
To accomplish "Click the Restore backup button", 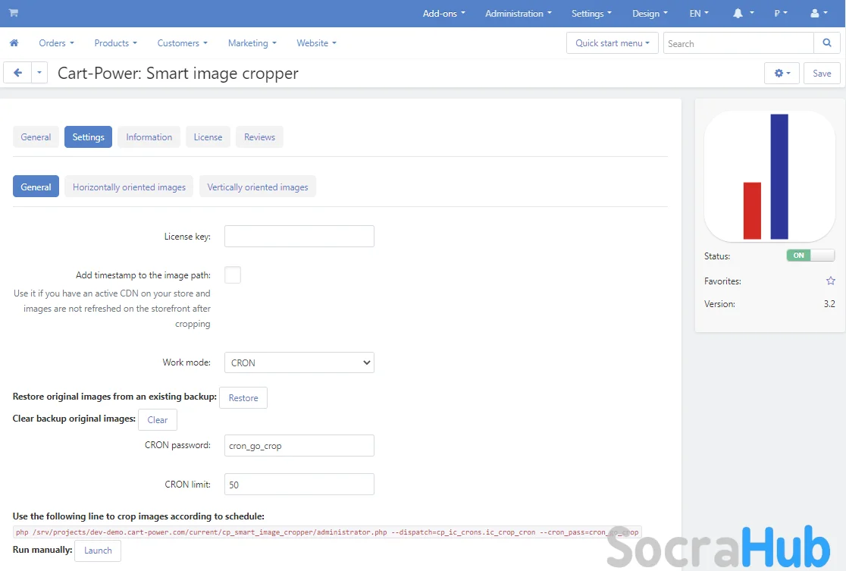I will coord(243,398).
